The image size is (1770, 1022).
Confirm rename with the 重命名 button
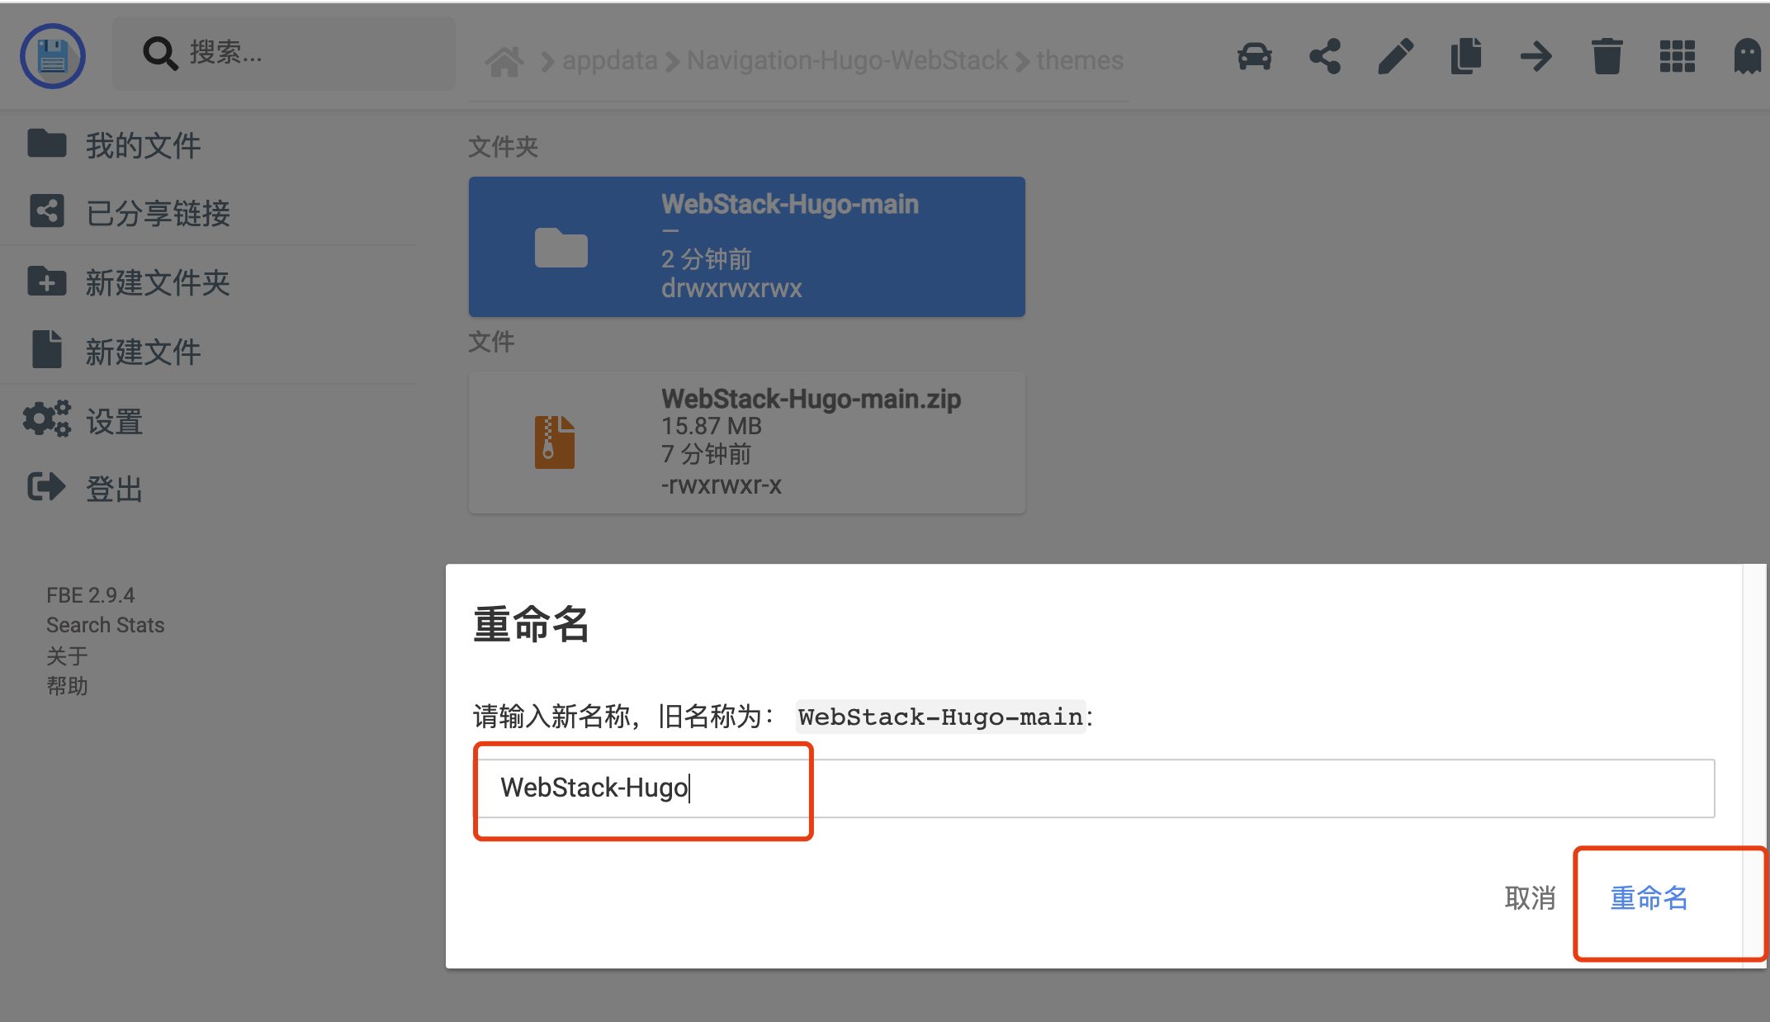[x=1648, y=899]
